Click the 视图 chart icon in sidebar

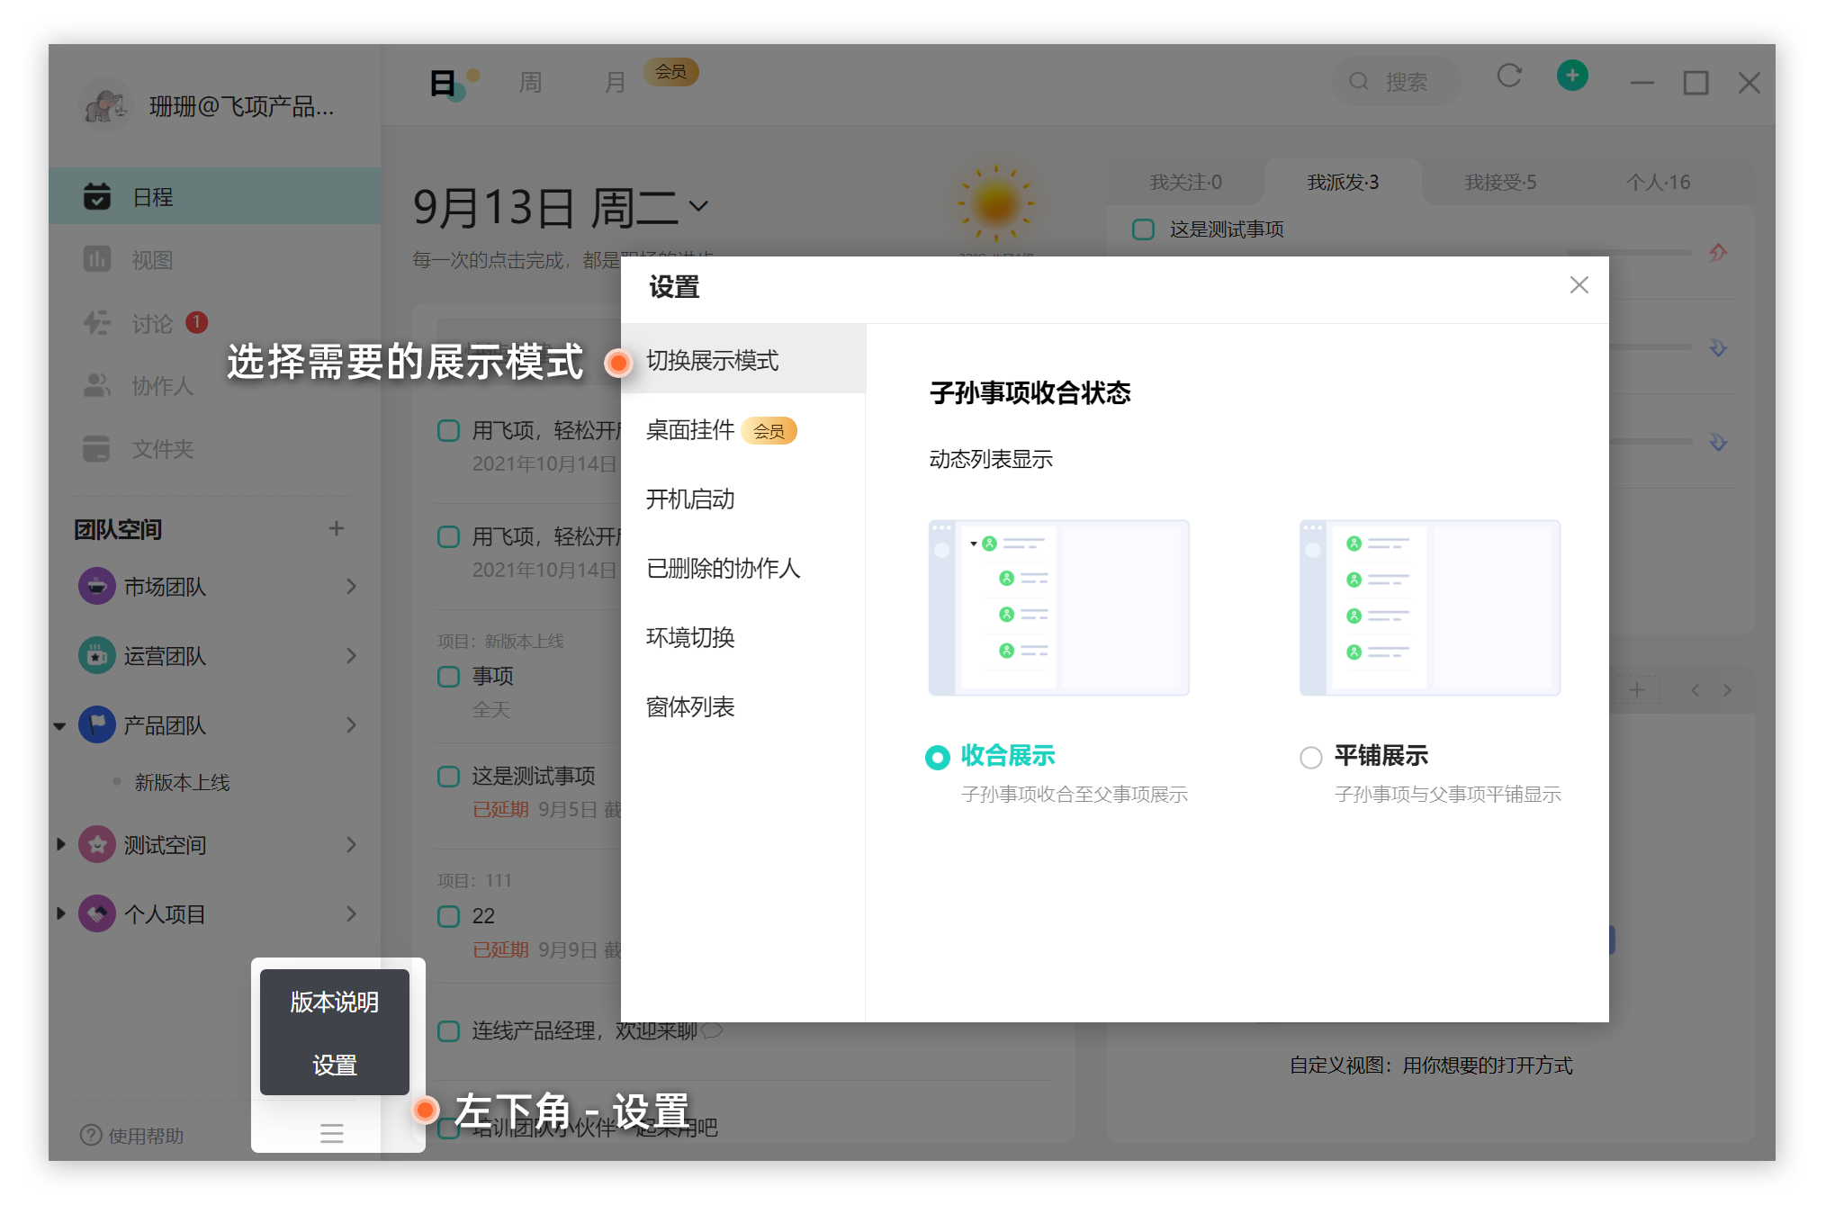tap(97, 259)
